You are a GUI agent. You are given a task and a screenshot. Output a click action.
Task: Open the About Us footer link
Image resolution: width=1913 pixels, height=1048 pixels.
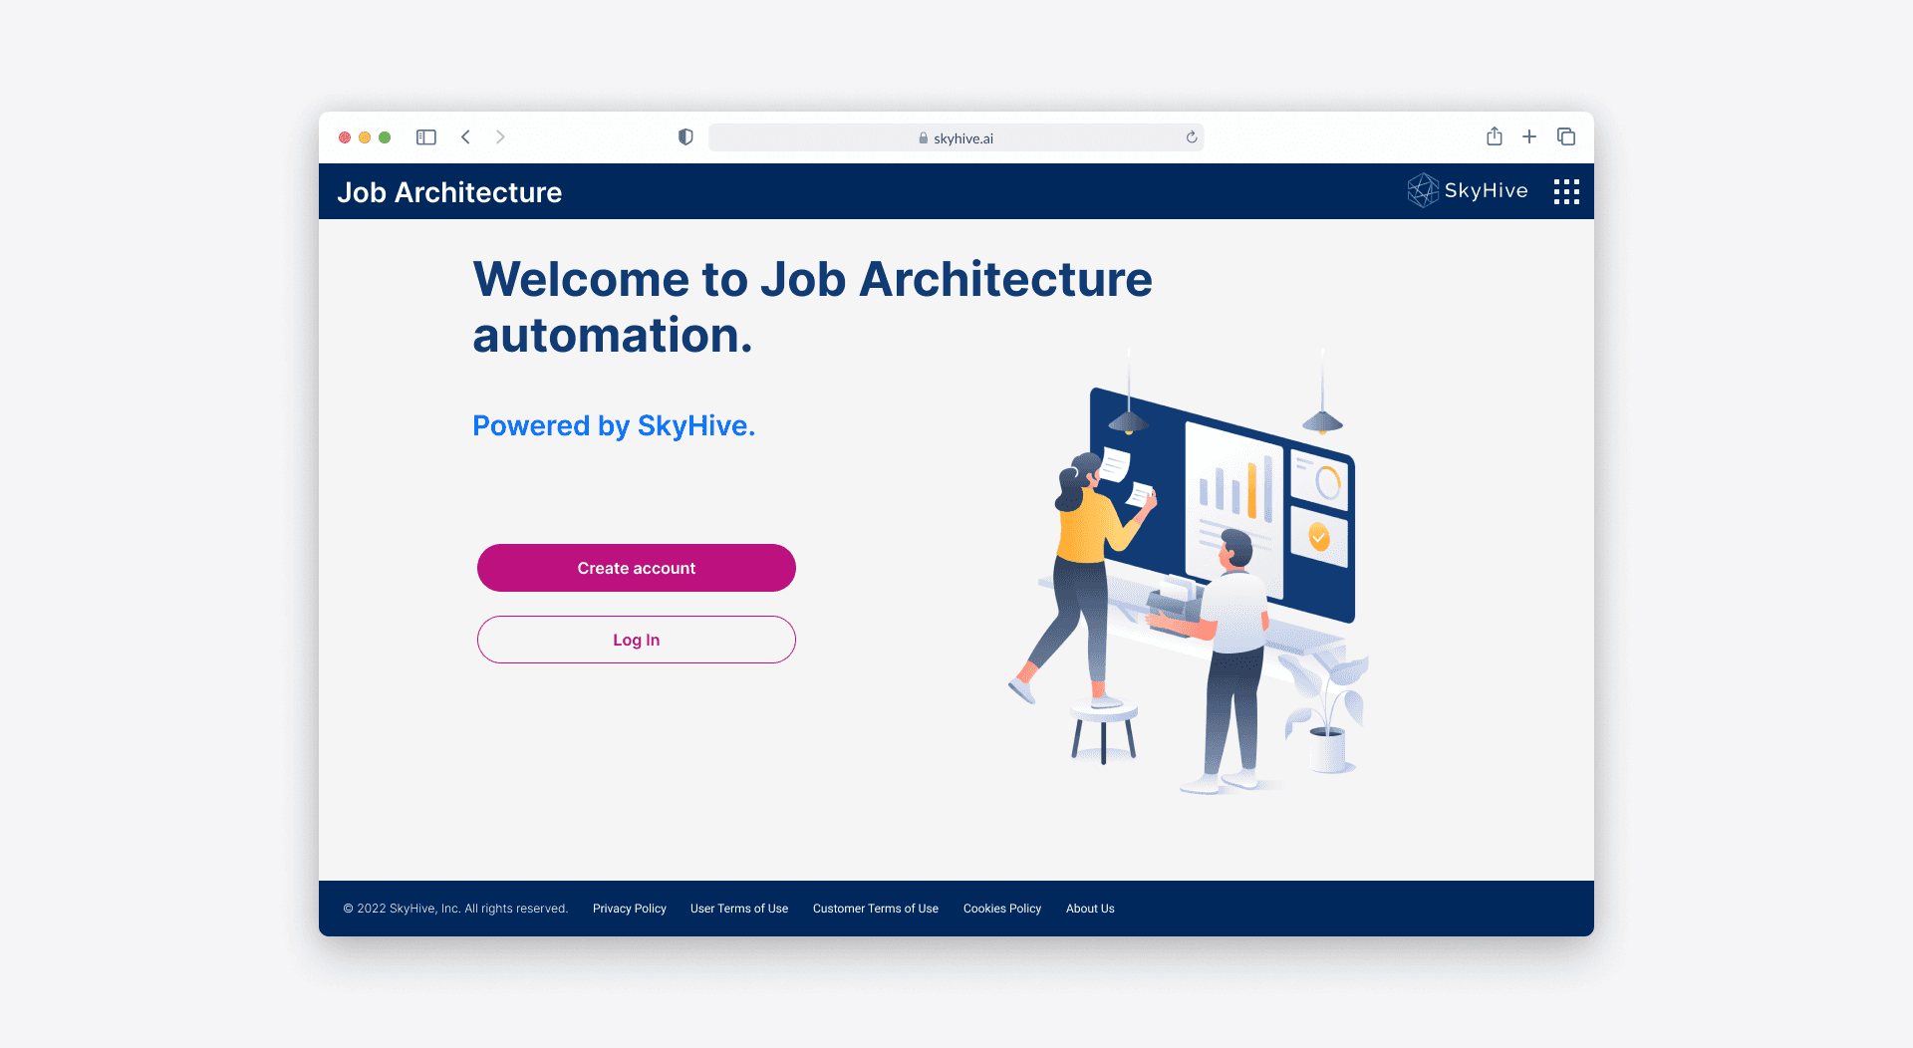click(1090, 909)
